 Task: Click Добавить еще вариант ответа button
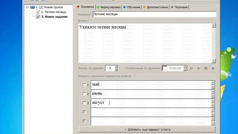(147, 130)
